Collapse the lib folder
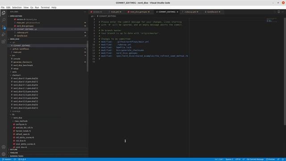Image resolution: width=286 pixels, height=161 pixels. [13, 114]
